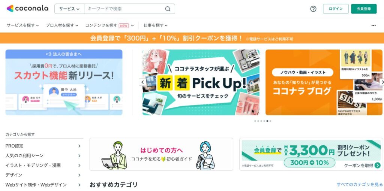Open the はじめての方へ beginner guide banner
The height and width of the screenshot is (191, 384).
(x=161, y=154)
